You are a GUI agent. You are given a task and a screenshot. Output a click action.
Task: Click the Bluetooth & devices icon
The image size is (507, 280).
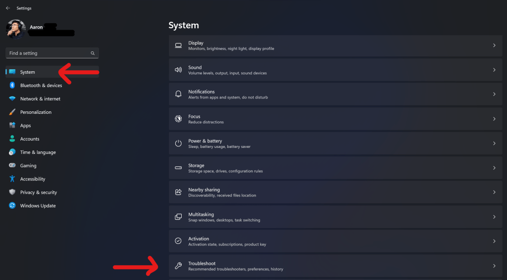[x=12, y=86]
